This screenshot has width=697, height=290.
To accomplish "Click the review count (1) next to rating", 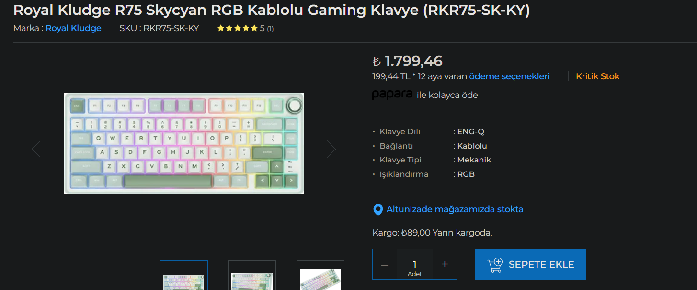I will [270, 29].
